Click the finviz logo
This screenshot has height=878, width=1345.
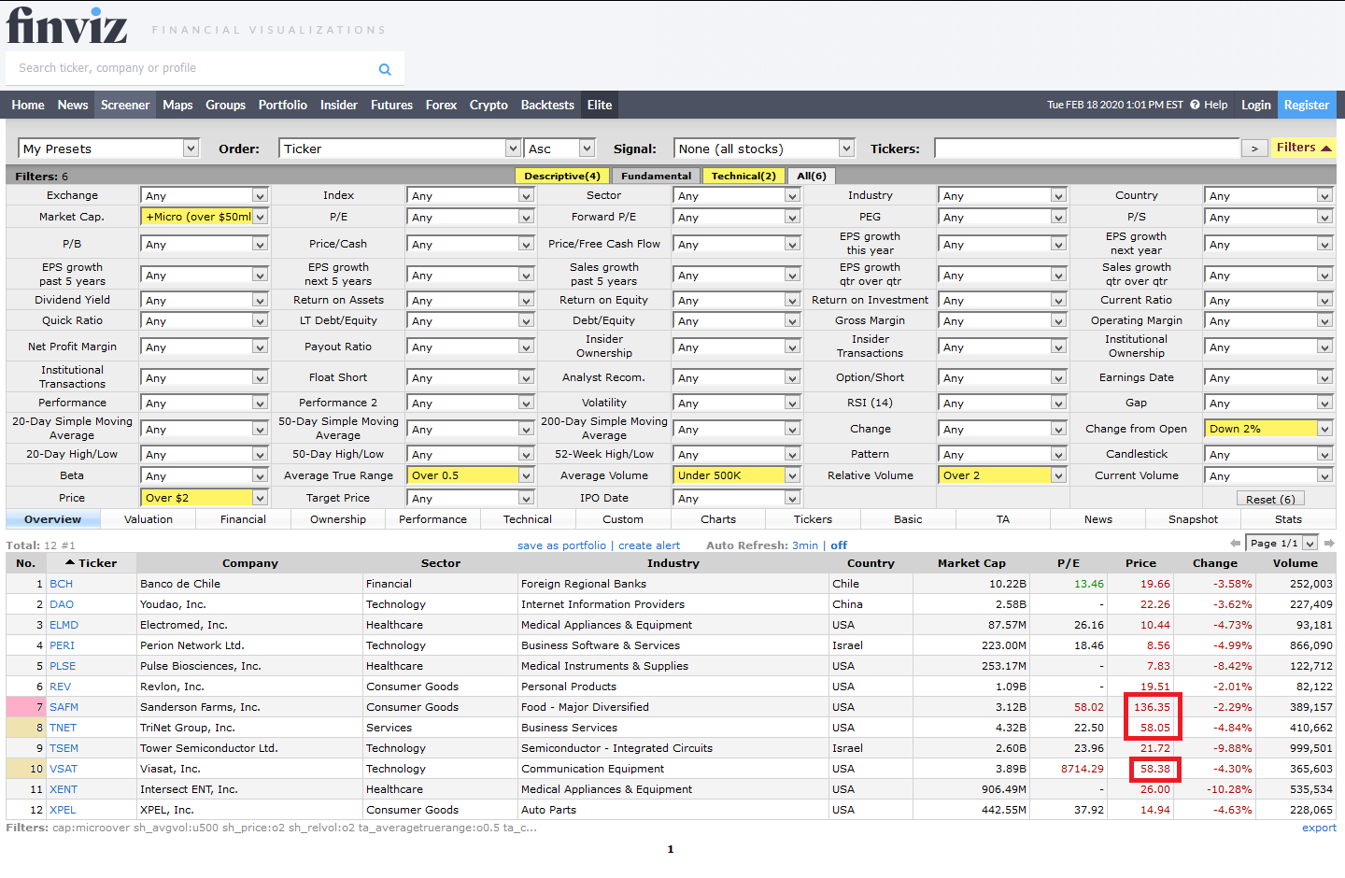[x=66, y=25]
